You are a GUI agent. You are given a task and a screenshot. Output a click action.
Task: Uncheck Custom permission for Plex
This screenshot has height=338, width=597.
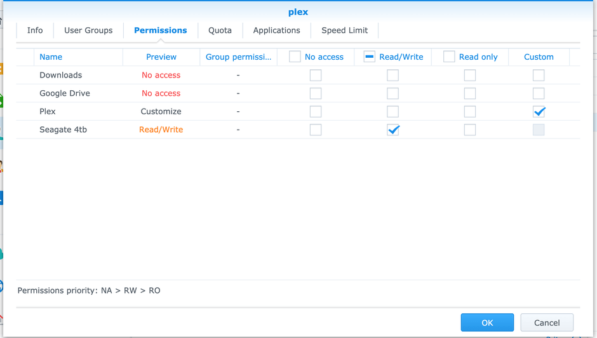[539, 112]
